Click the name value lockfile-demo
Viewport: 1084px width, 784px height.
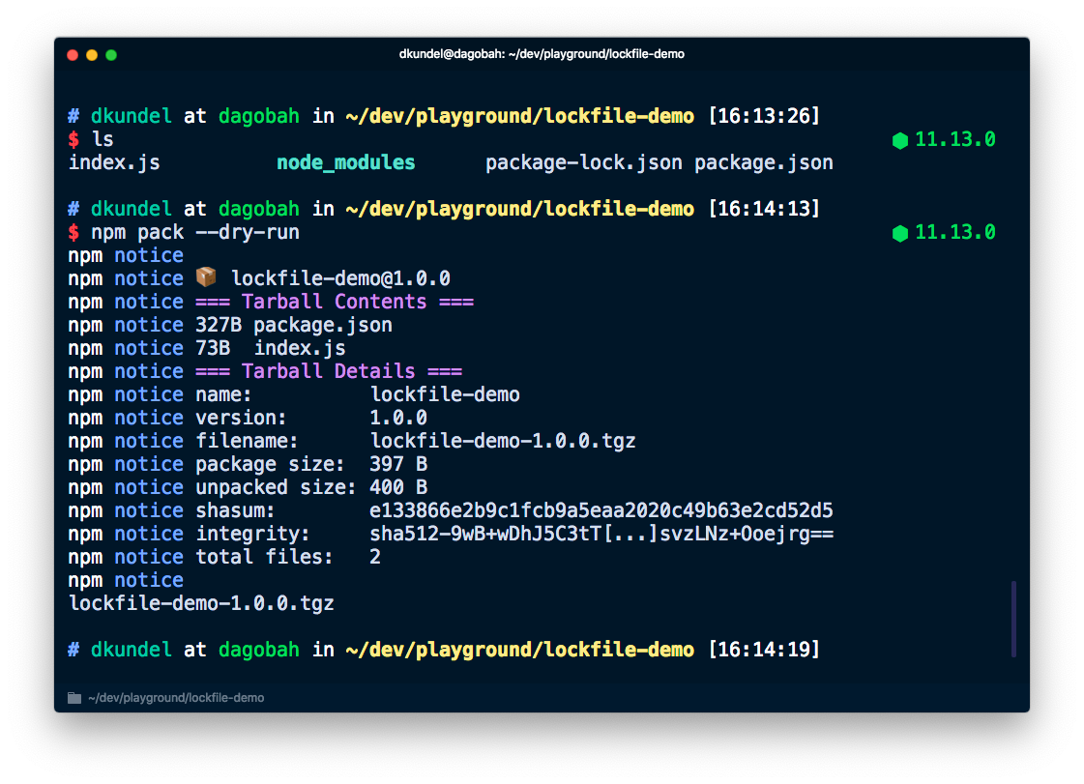tap(445, 394)
